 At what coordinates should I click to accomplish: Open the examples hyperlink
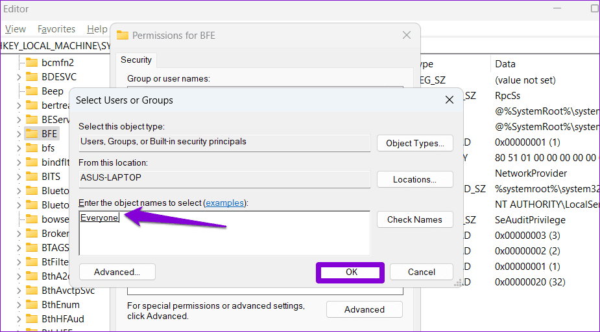click(x=224, y=203)
